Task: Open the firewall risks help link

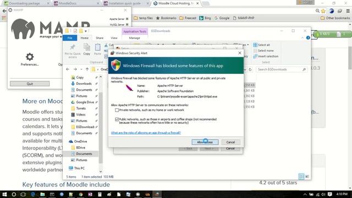Action: [x=146, y=133]
